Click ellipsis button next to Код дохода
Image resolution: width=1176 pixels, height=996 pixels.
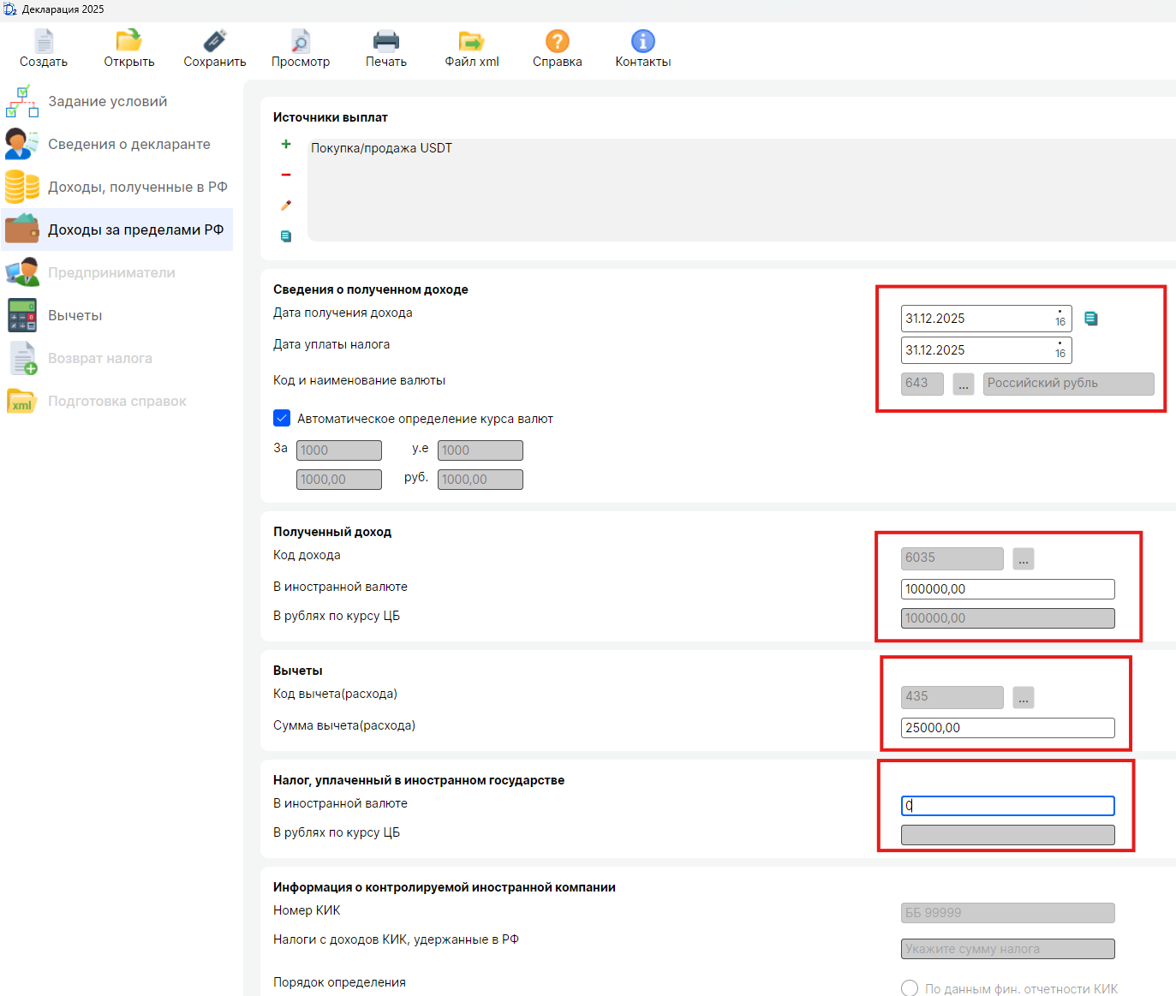pyautogui.click(x=1024, y=559)
